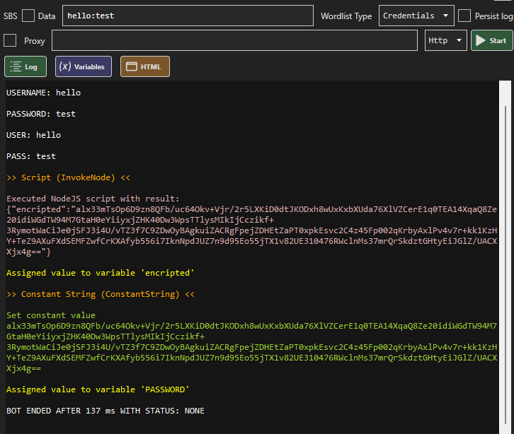Click the window icon on HTML button
The width and height of the screenshot is (514, 434).
pos(132,66)
